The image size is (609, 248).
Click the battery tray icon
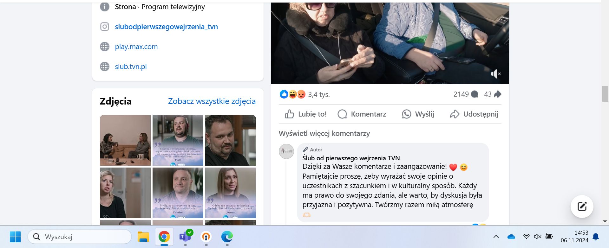click(x=549, y=236)
